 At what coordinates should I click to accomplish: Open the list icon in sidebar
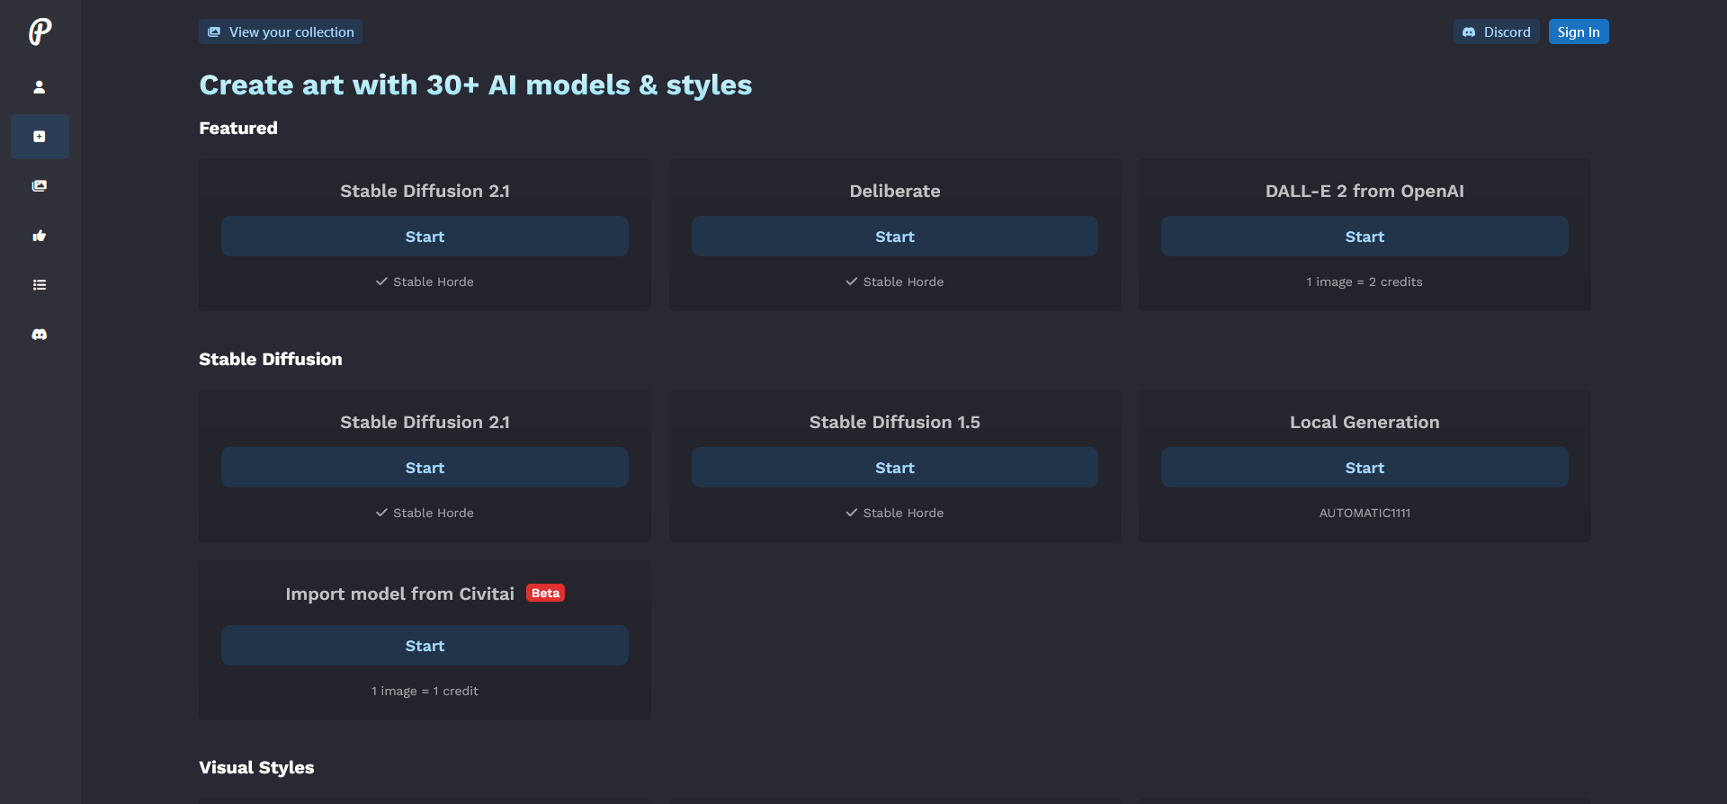coord(40,285)
